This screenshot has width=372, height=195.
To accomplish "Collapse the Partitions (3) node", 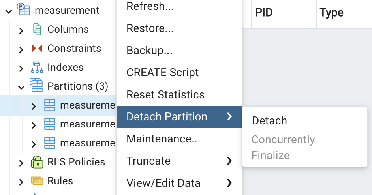I will tap(21, 86).
